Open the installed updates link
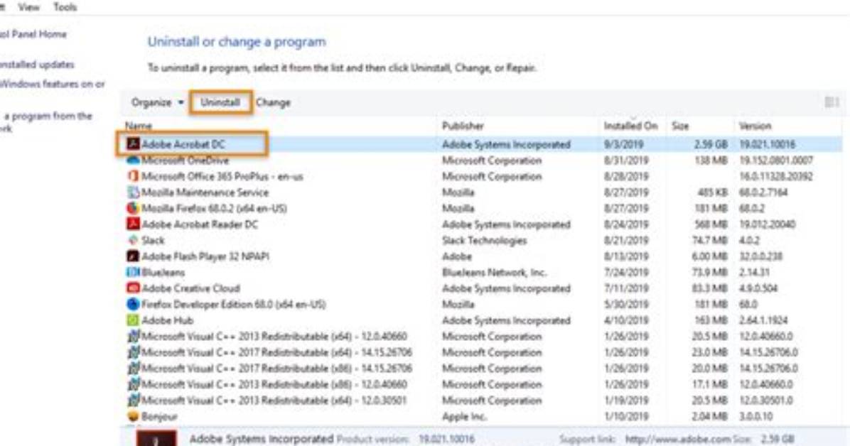 point(37,65)
